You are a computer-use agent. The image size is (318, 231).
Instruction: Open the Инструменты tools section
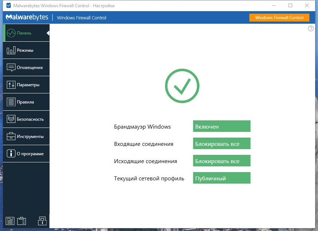(26, 137)
